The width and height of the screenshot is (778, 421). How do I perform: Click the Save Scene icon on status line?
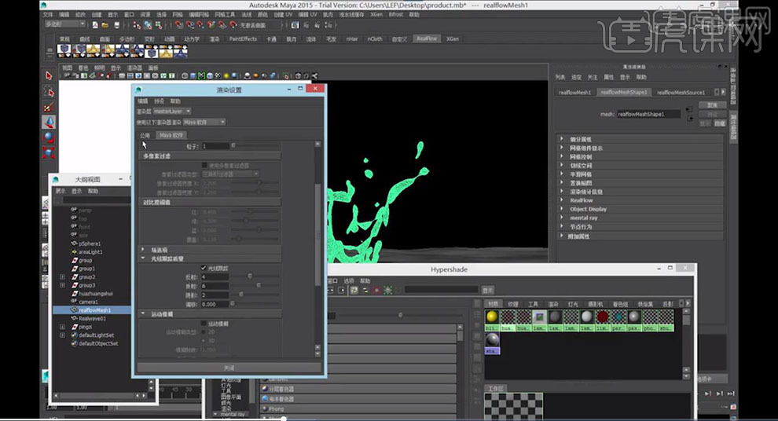(116, 24)
